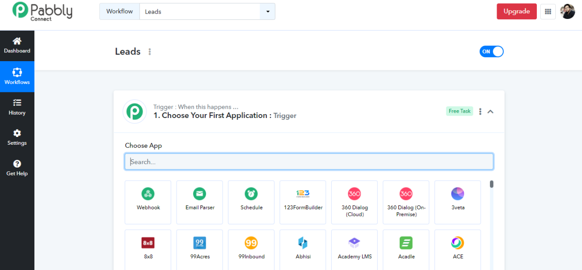
Task: Click the Free Task badge
Action: pyautogui.click(x=459, y=111)
